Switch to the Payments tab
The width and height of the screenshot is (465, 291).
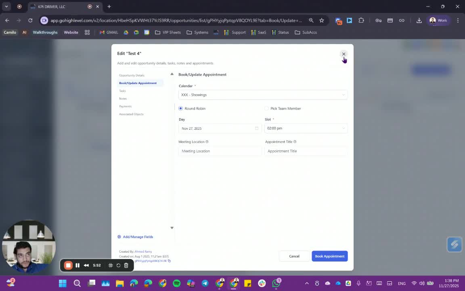click(125, 106)
